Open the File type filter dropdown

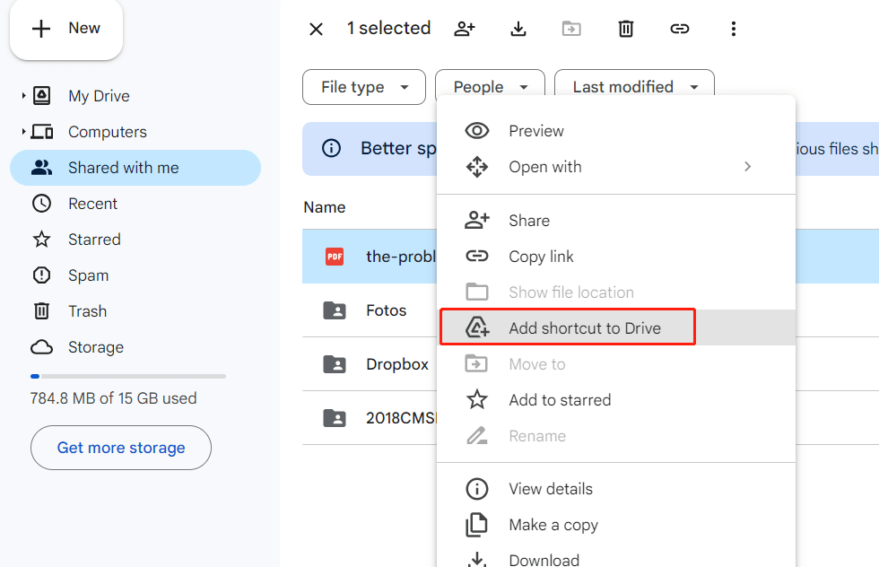point(364,87)
